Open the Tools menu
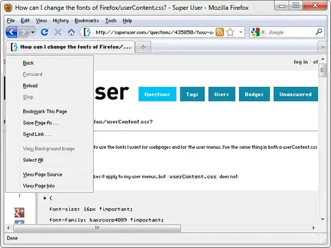The height and width of the screenshot is (248, 331). click(111, 21)
